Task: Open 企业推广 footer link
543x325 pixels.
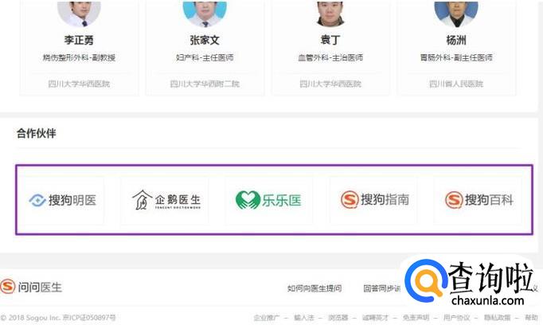Action: [266, 317]
